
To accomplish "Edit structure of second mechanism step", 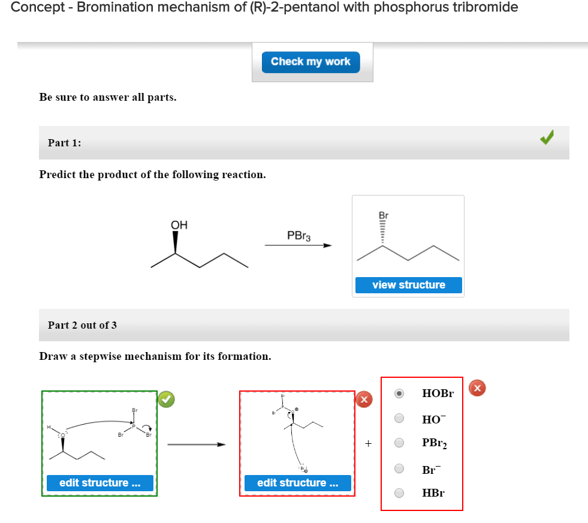I will pyautogui.click(x=297, y=483).
